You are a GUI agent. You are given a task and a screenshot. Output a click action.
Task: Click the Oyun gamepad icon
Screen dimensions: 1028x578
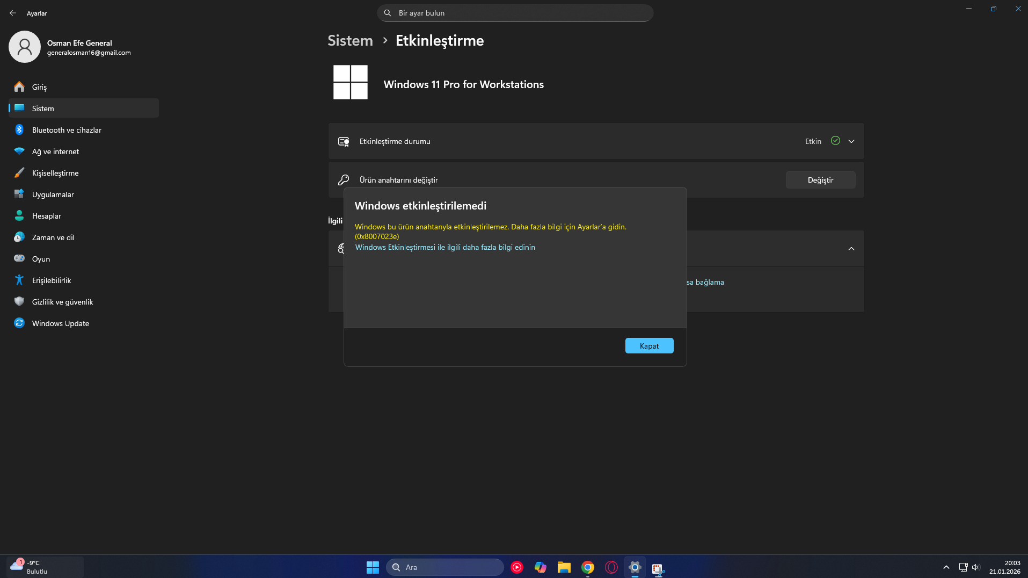pyautogui.click(x=19, y=258)
